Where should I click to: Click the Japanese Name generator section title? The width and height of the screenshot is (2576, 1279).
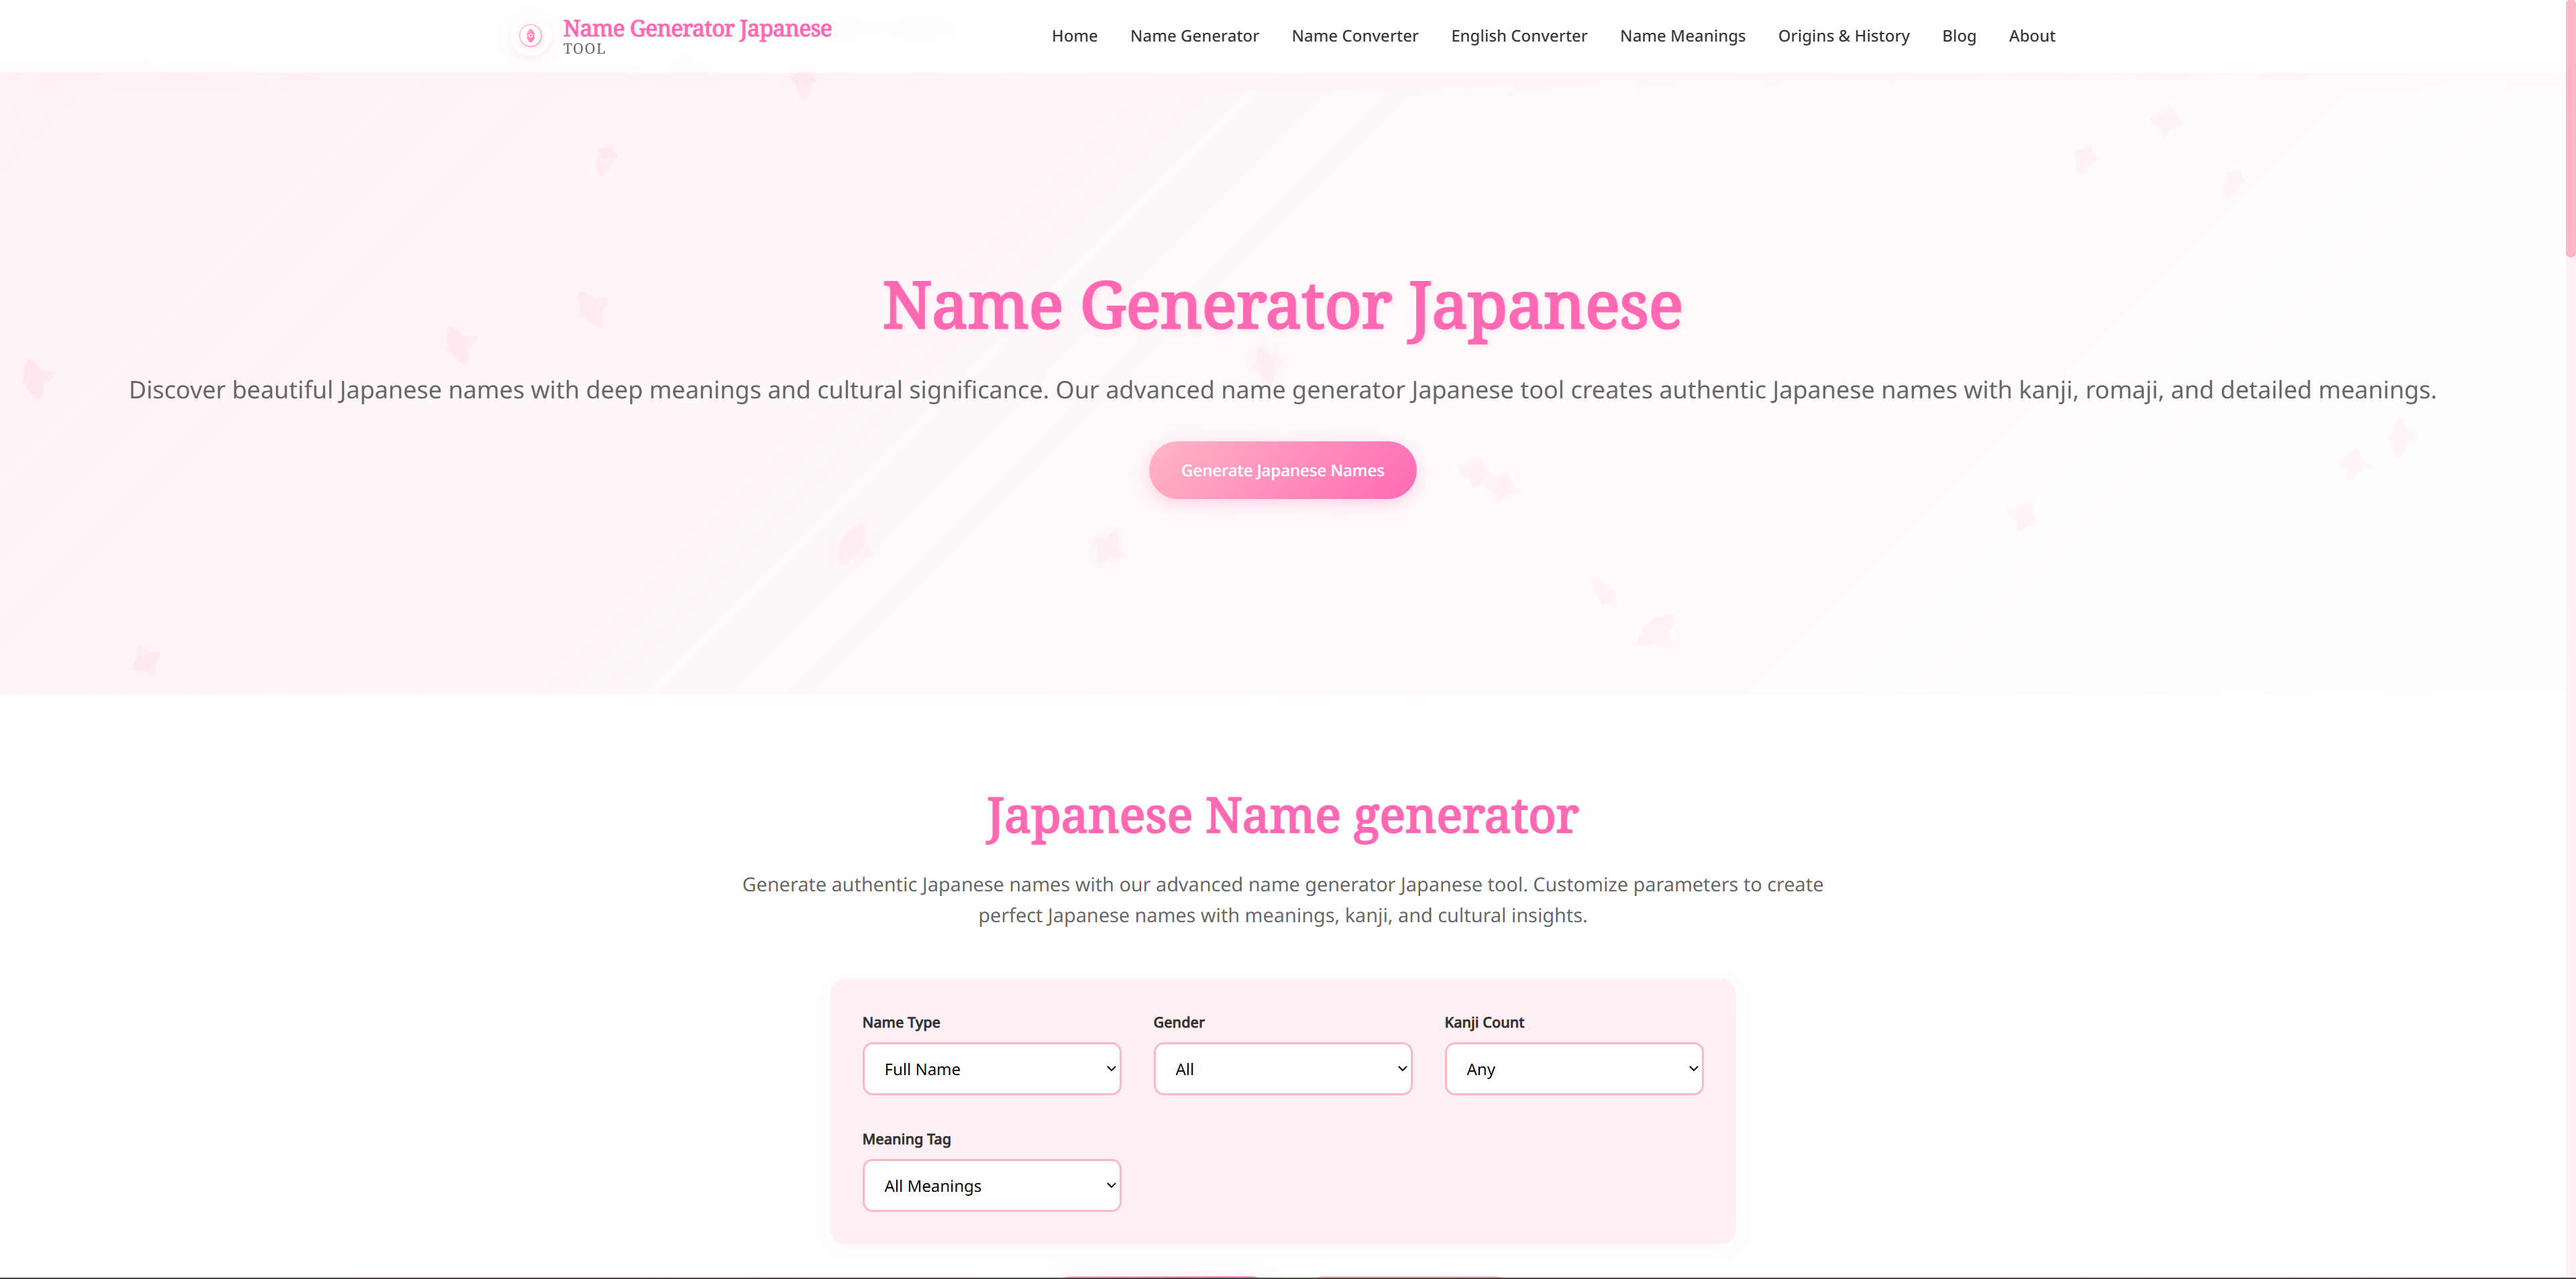pyautogui.click(x=1282, y=815)
